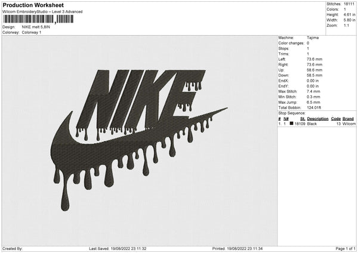Viewport: 358px width, 253px height.
Task: Click 'Wilcom EmbroideryStudio – Level 3 Advanced' text
Action: (42, 12)
